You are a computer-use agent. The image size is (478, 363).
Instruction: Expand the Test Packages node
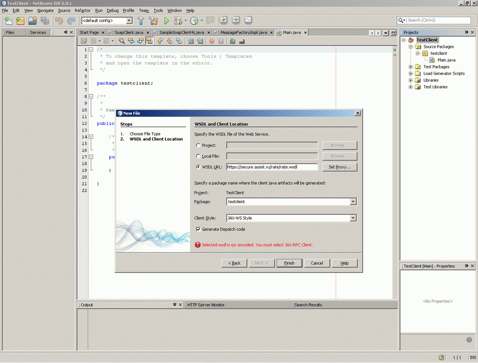pyautogui.click(x=411, y=67)
